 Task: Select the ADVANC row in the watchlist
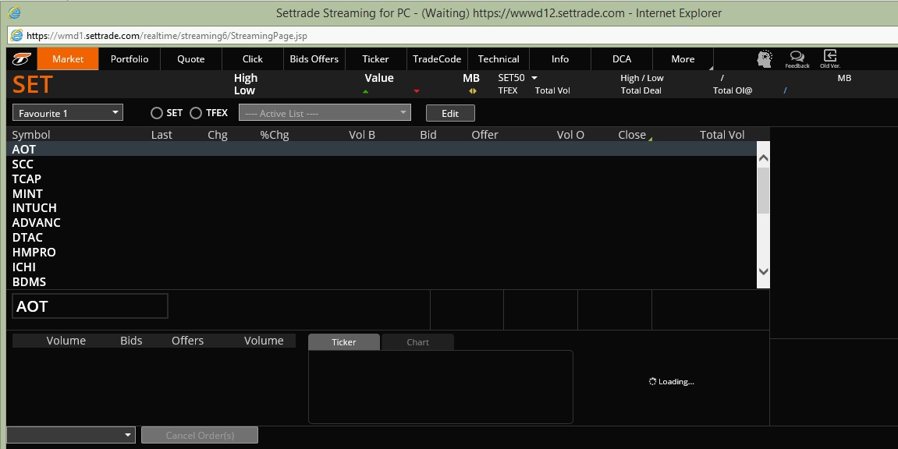coord(382,222)
